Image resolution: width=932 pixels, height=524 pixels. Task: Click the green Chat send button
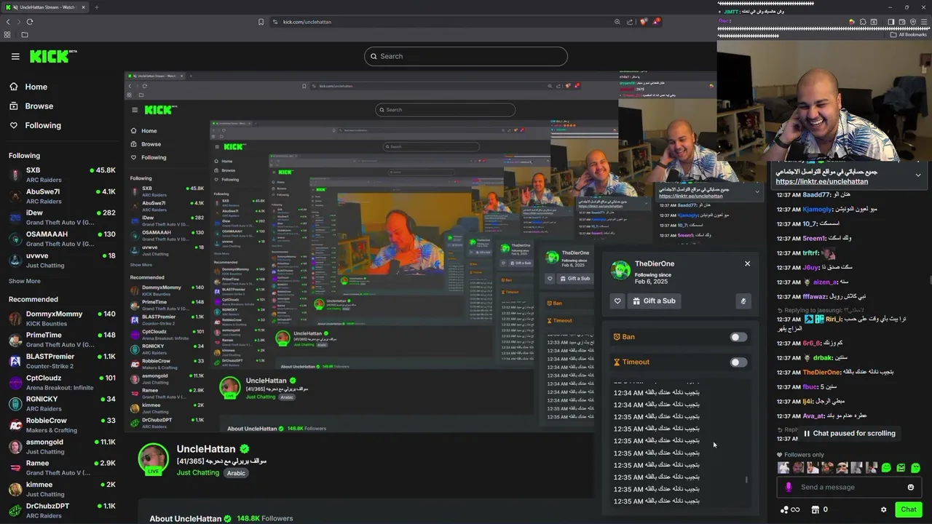[x=908, y=509]
